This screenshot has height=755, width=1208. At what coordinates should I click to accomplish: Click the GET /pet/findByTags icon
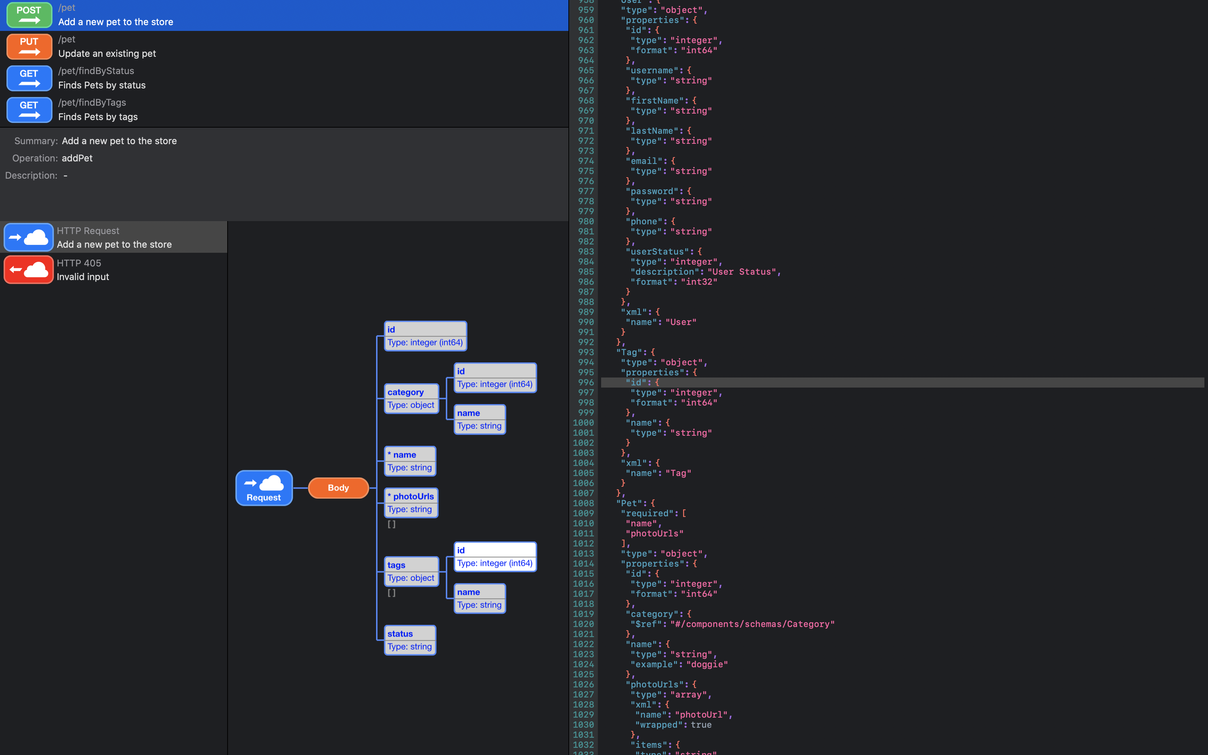29,110
